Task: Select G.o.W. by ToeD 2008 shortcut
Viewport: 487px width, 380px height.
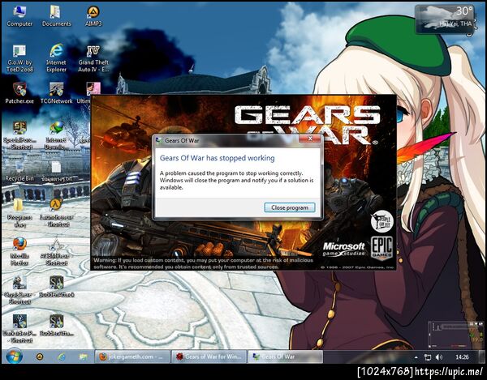Action: [x=19, y=58]
